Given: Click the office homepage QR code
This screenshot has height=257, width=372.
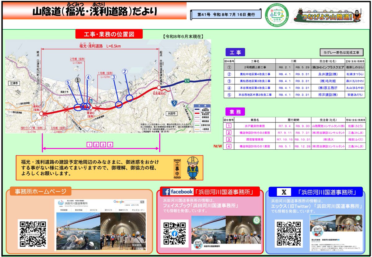Looking at the screenshot, I should tap(33, 234).
